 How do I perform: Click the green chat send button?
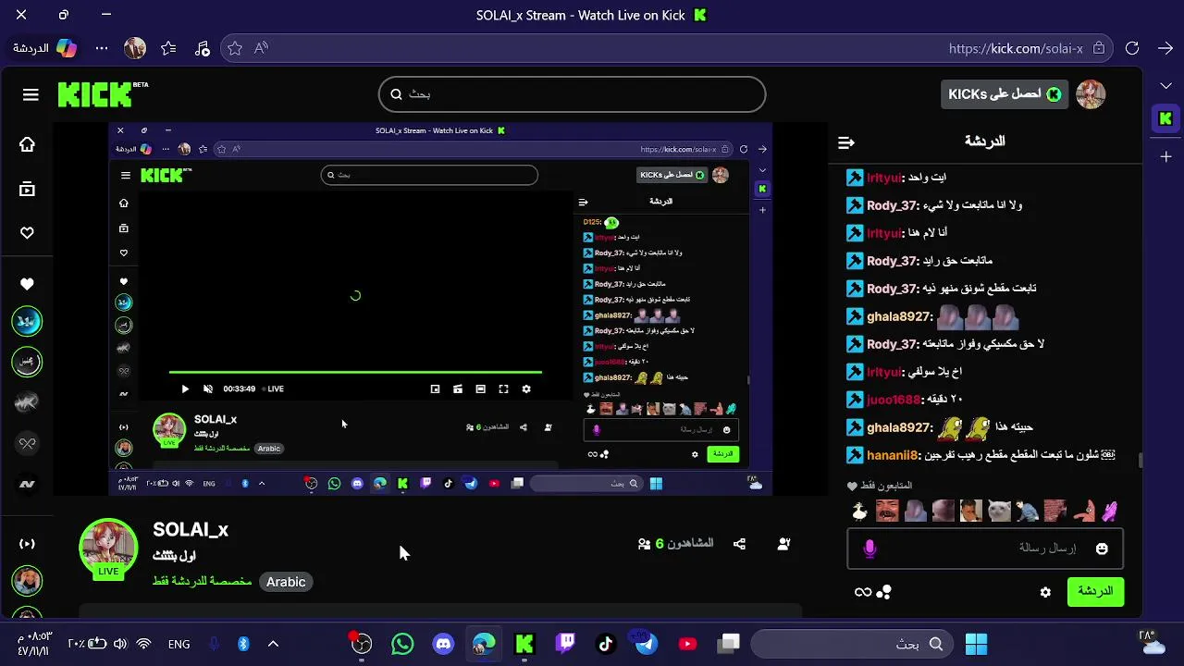point(1095,592)
